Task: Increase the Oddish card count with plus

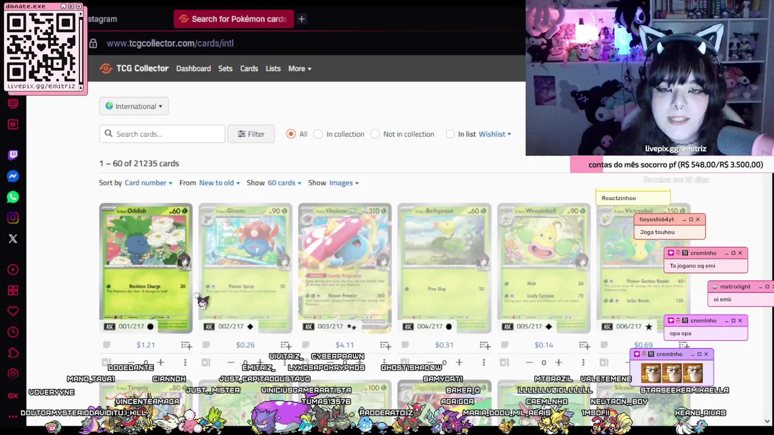Action: pos(160,362)
